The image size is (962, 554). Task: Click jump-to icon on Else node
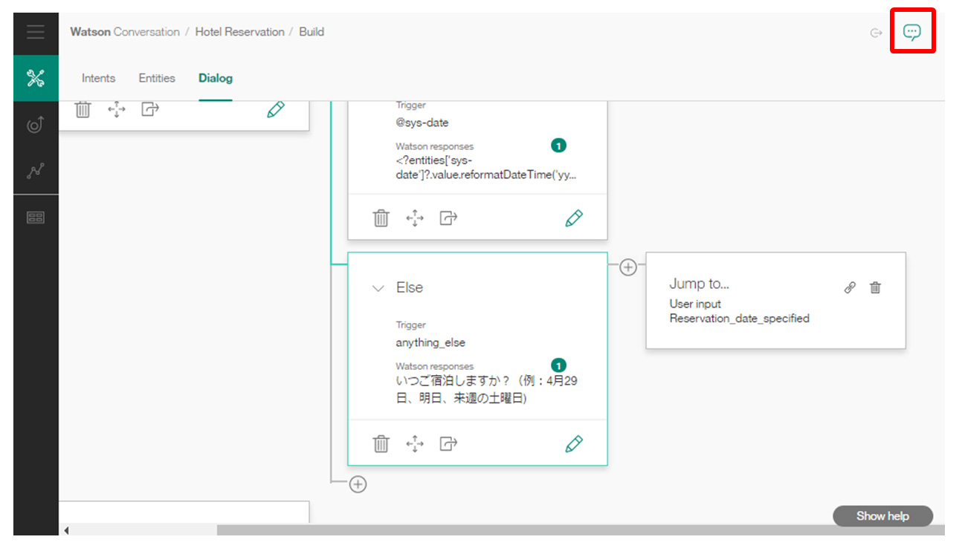click(448, 444)
